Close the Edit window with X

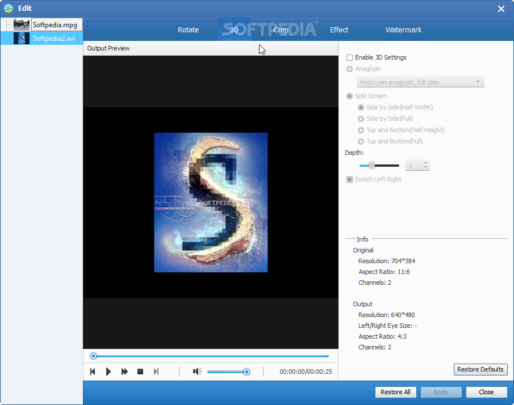[501, 9]
